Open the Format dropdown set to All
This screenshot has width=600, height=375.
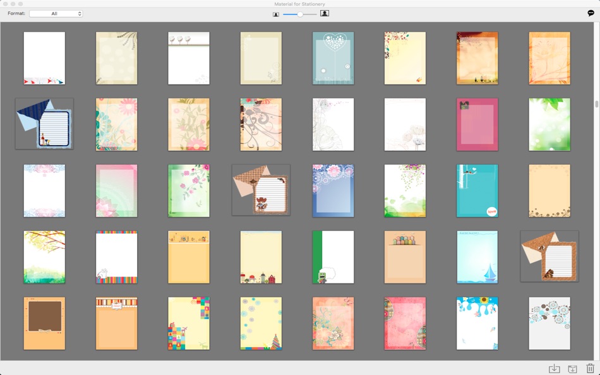pyautogui.click(x=56, y=13)
